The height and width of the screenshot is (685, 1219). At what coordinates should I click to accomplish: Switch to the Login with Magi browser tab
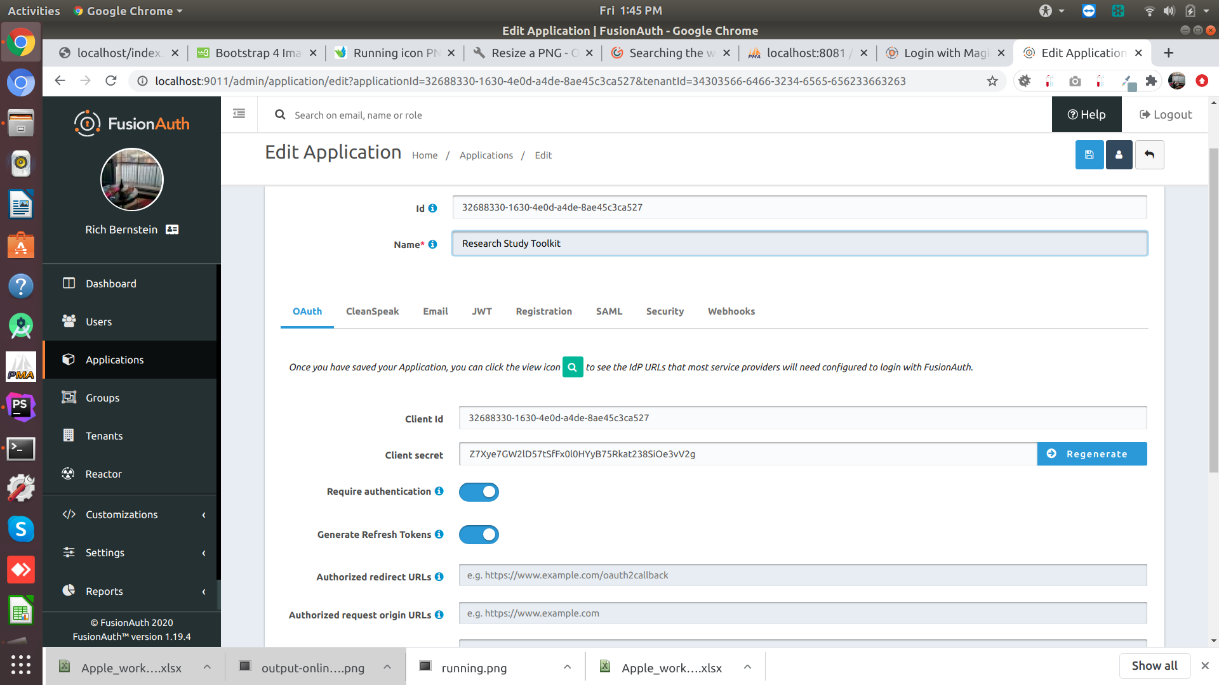tap(946, 53)
